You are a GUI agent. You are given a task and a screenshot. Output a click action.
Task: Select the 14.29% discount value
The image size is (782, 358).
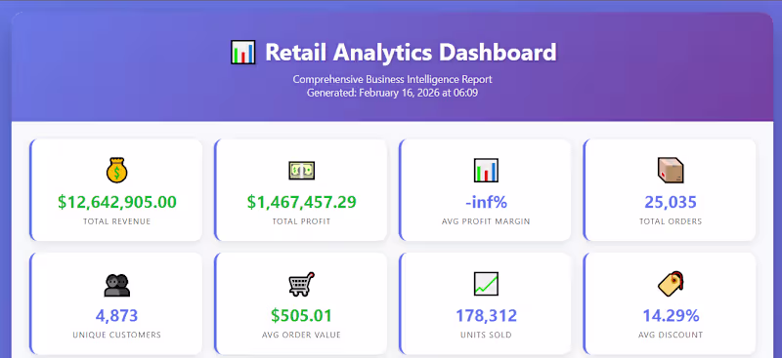[x=671, y=316]
